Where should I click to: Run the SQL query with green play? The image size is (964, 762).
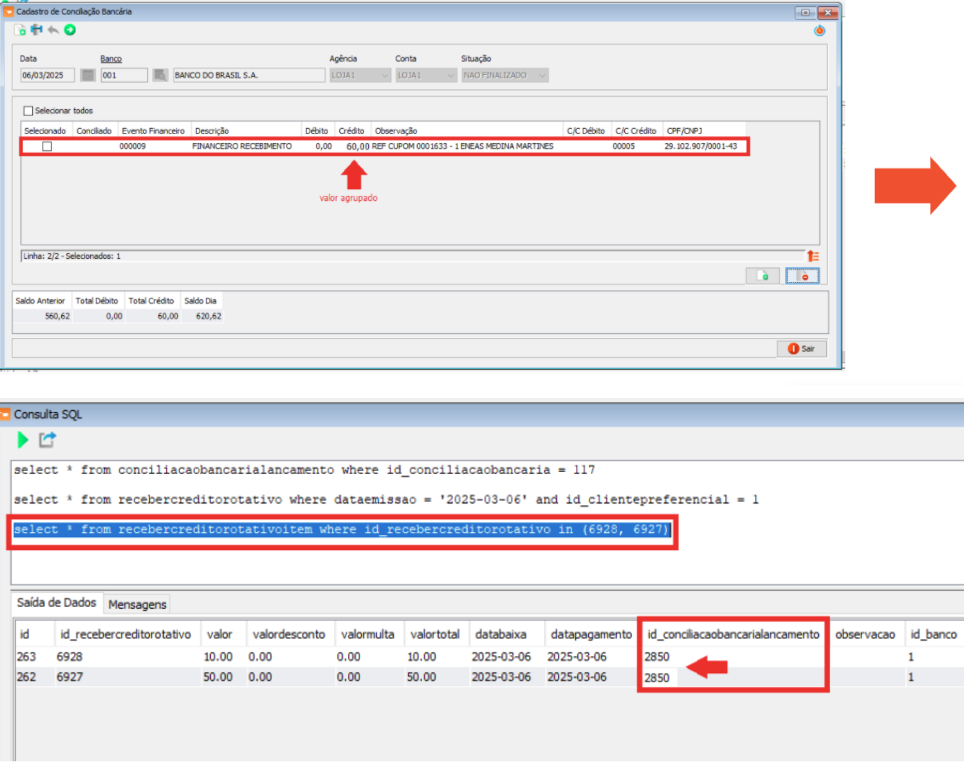(x=23, y=440)
